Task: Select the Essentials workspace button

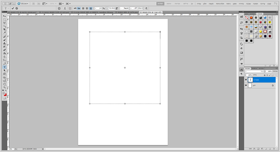Action: tap(160, 4)
